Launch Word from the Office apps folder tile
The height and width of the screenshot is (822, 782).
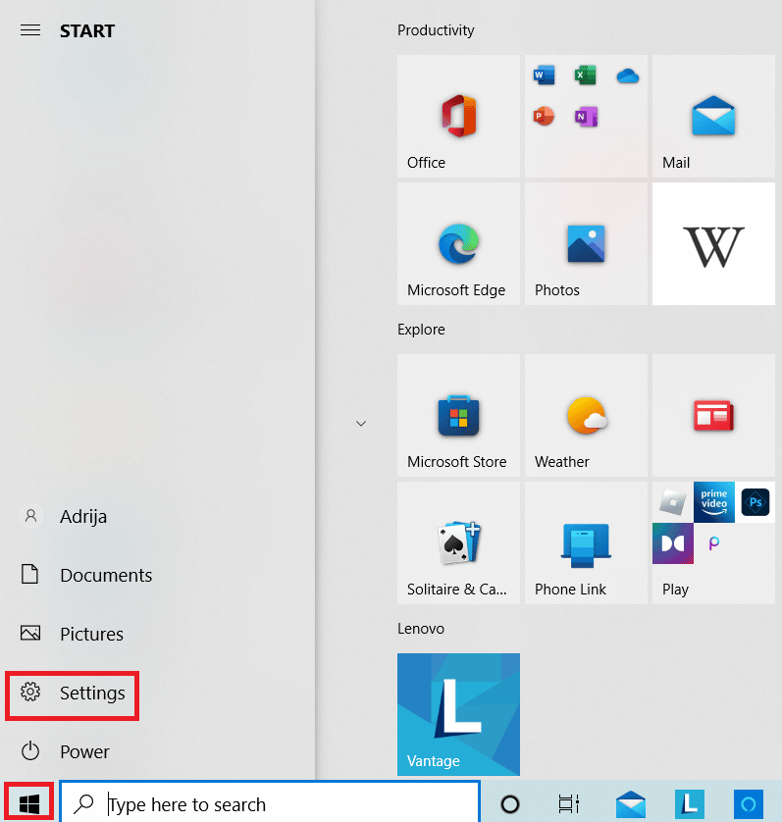544,76
